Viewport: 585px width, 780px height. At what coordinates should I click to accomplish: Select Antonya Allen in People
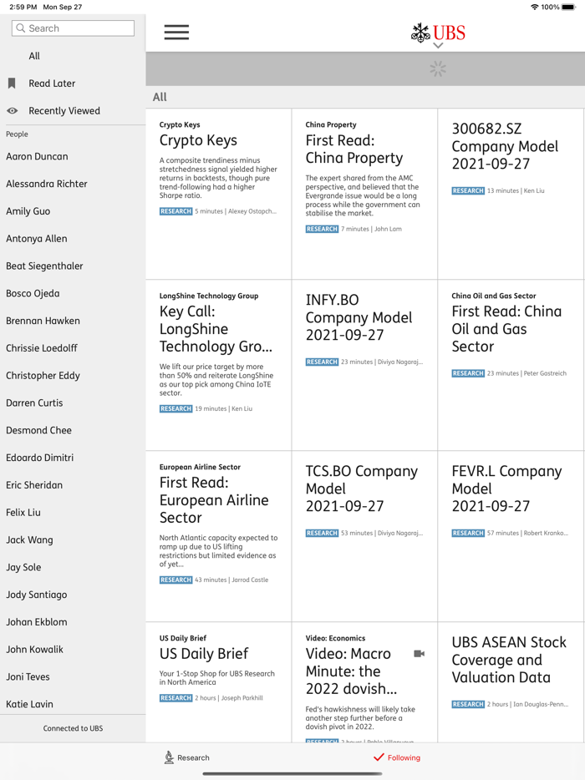click(x=36, y=238)
